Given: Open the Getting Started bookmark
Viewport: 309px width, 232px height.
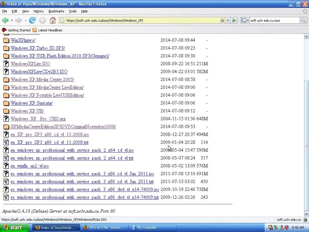Looking at the screenshot, I should coord(16,30).
